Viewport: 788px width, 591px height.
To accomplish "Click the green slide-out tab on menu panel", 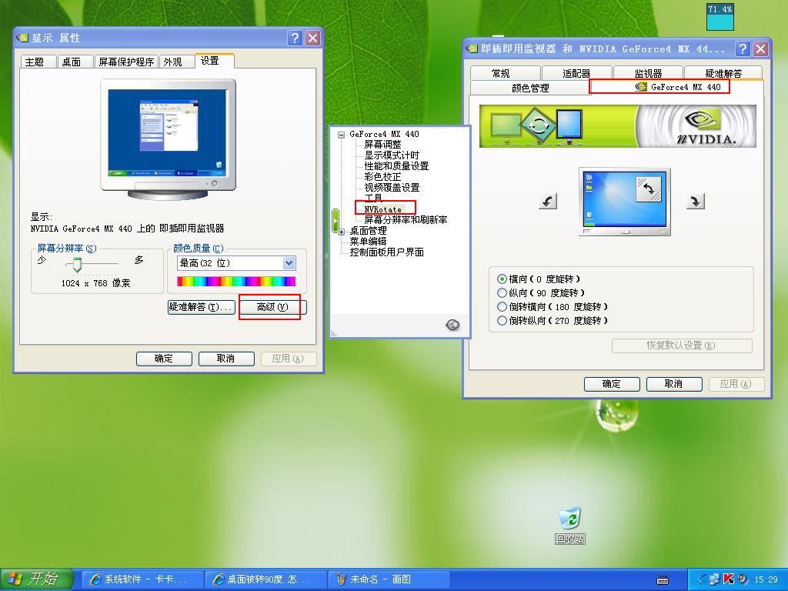I will [336, 221].
